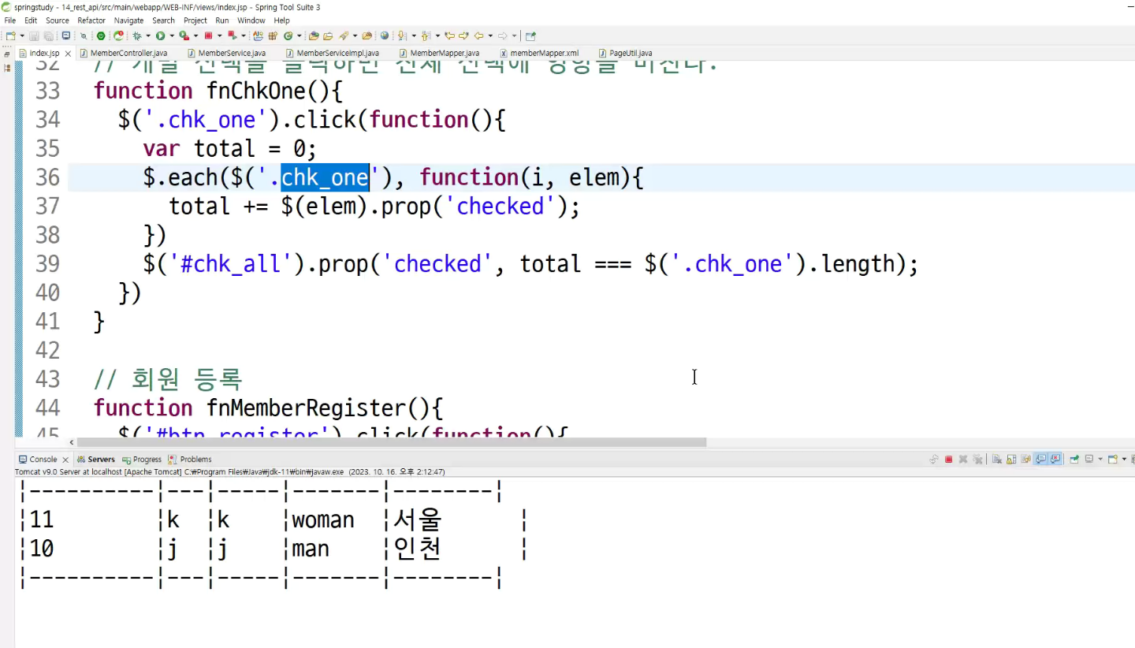Close the index.jsp editor tab
Screen dimensions: 1135x648
(68, 54)
